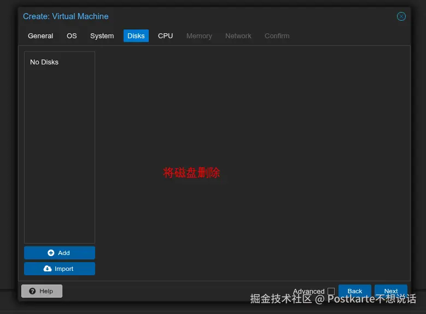Screen dimensions: 426x314
Task: Proceed with the Next button
Action: point(391,291)
